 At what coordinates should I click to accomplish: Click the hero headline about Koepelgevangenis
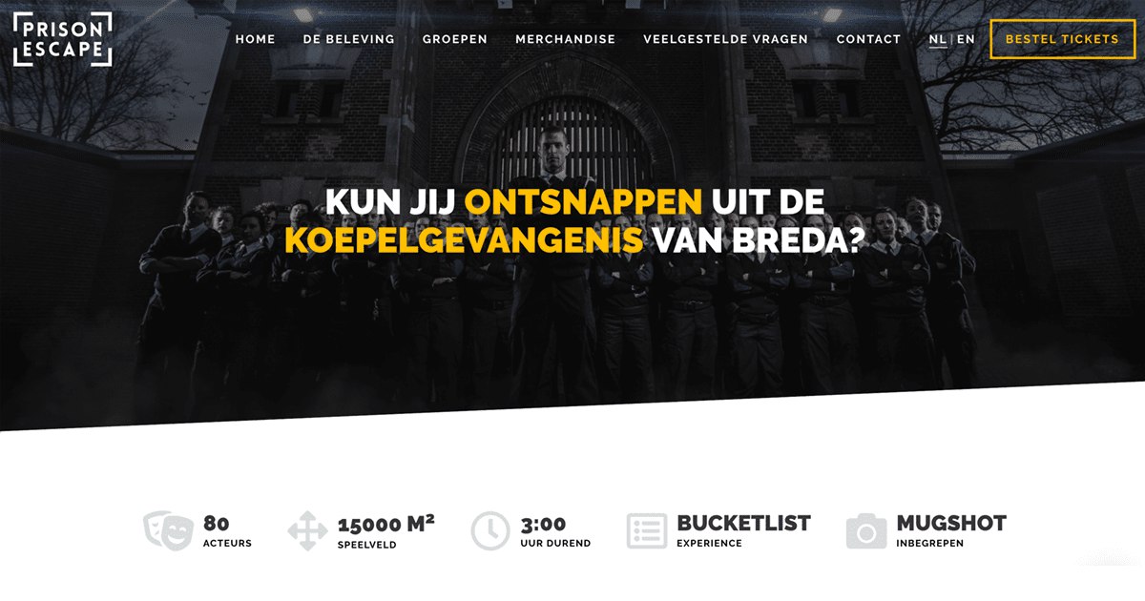click(x=573, y=221)
